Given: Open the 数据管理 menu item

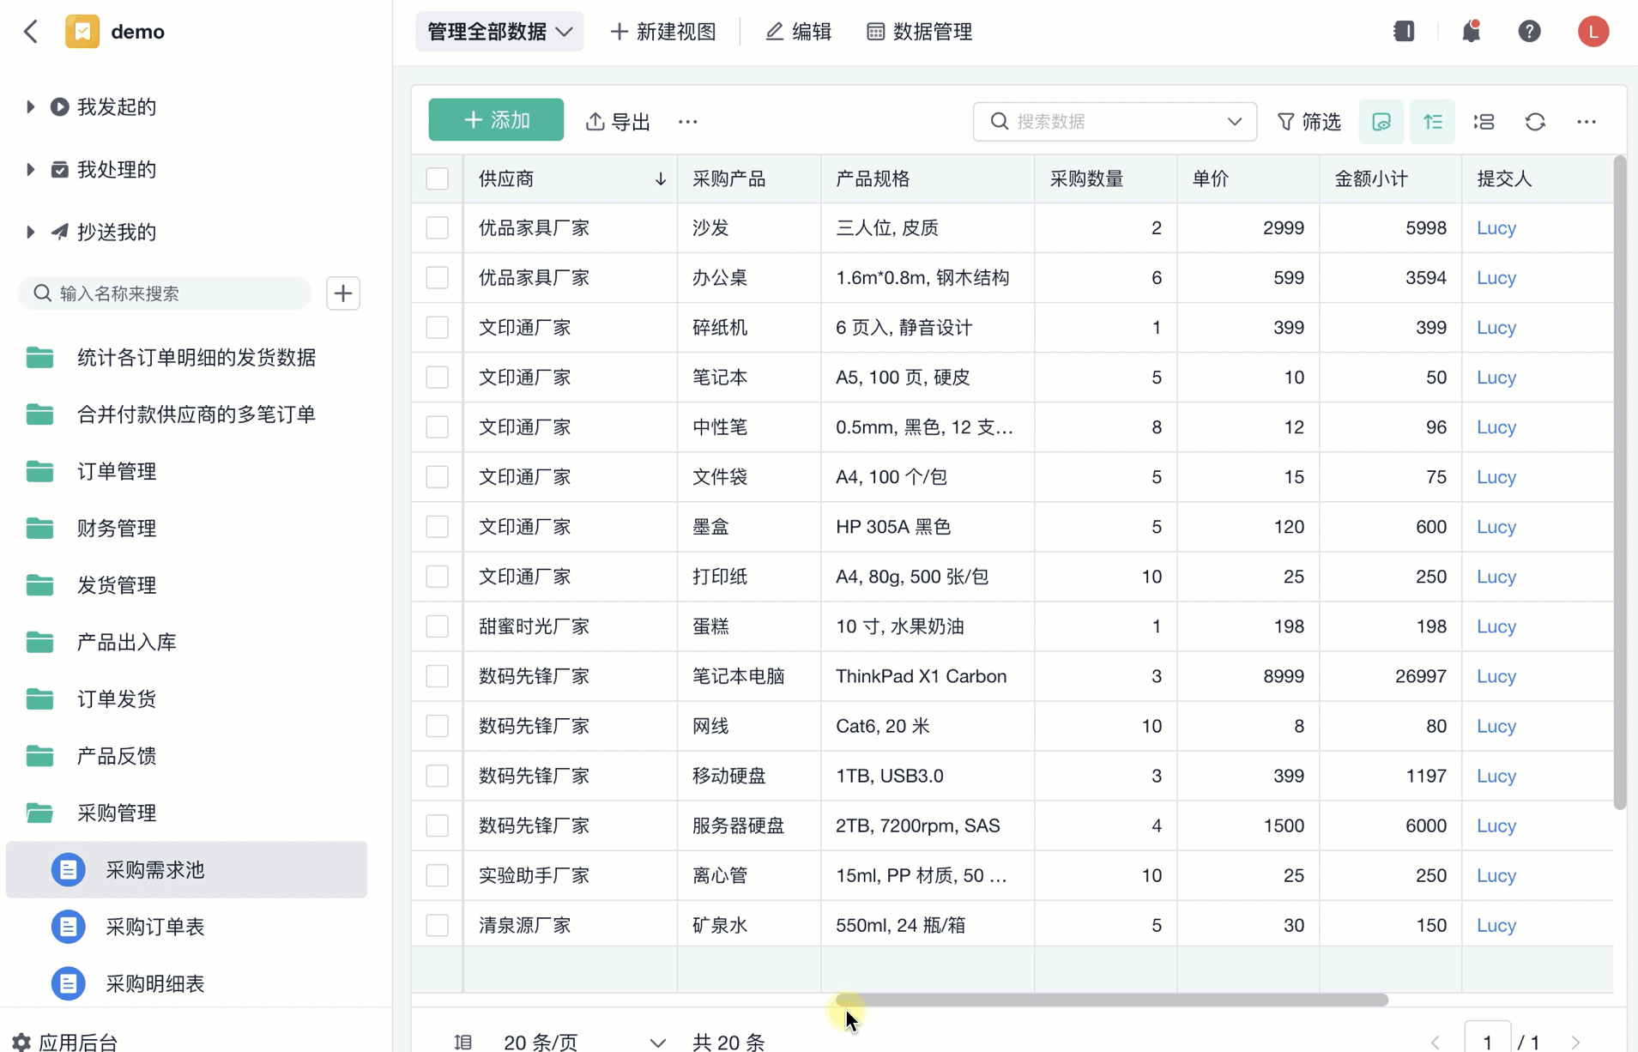Looking at the screenshot, I should tap(919, 32).
